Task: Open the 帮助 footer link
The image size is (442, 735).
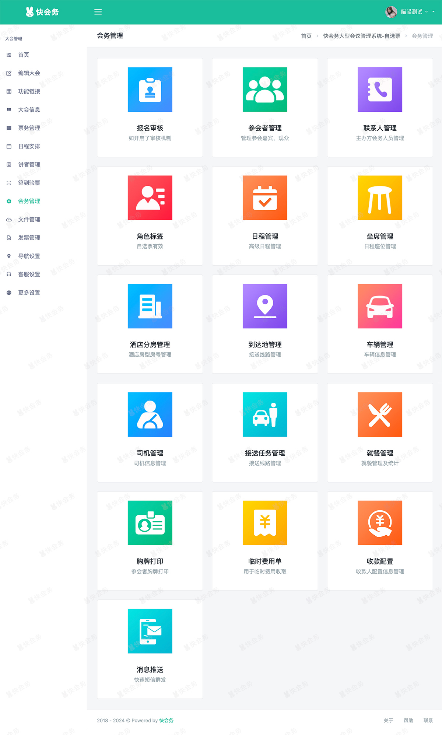Action: point(408,720)
